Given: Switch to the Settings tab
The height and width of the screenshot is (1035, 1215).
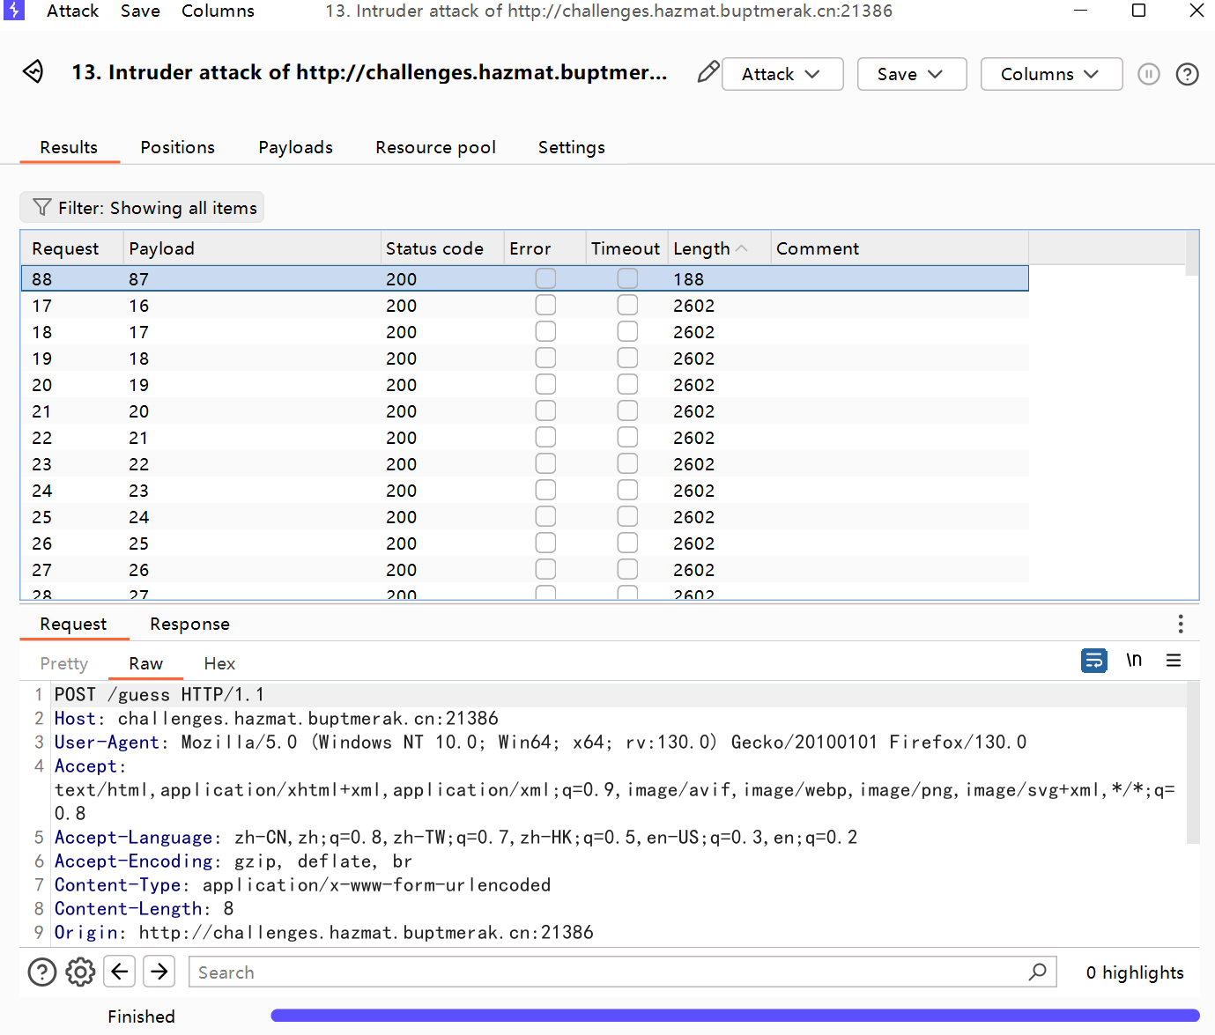Looking at the screenshot, I should click(x=571, y=147).
